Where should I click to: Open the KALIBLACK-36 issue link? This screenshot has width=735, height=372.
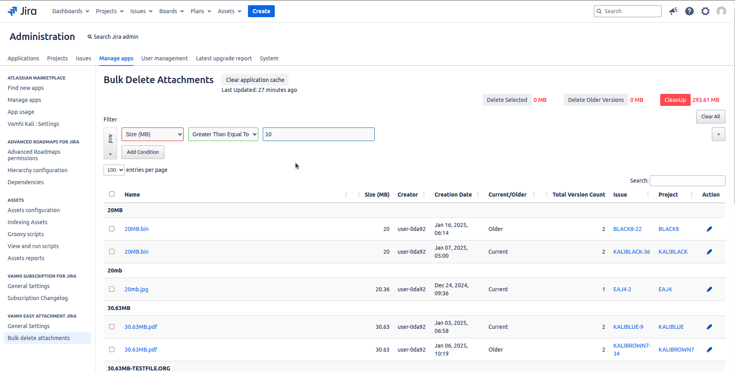[x=631, y=252]
